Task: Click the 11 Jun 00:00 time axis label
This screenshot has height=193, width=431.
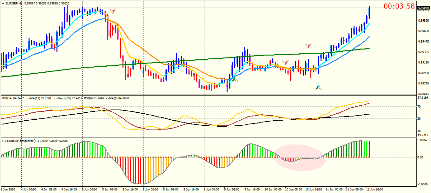Action: [334, 190]
